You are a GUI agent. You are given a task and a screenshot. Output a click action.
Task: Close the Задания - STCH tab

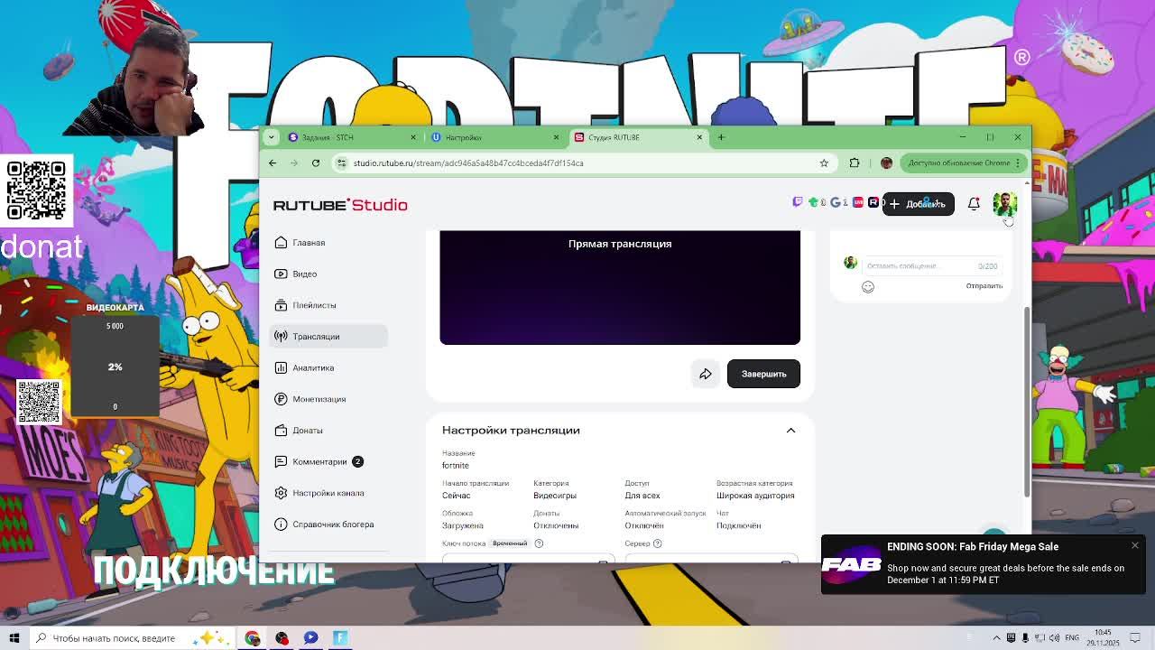click(x=413, y=137)
